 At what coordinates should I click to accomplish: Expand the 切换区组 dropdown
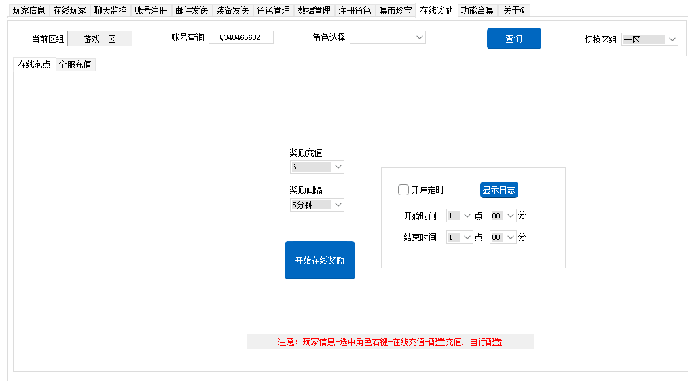(650, 39)
